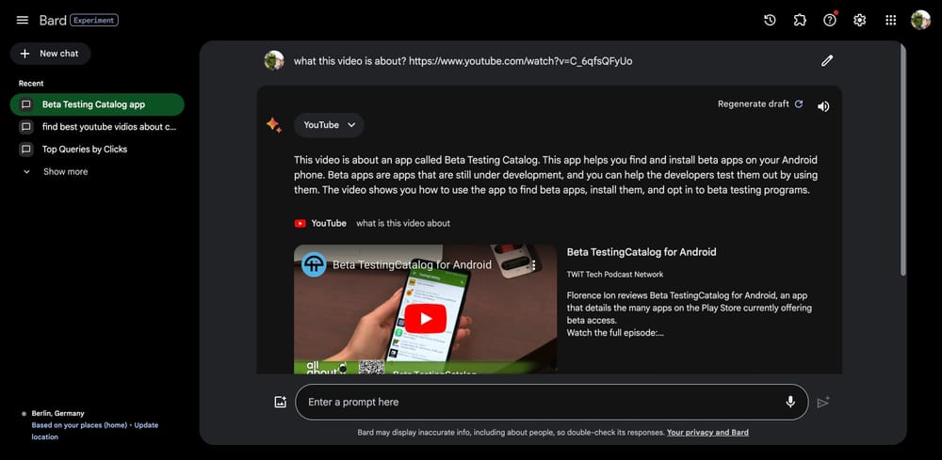Start a New chat
The image size is (942, 460).
pos(51,54)
